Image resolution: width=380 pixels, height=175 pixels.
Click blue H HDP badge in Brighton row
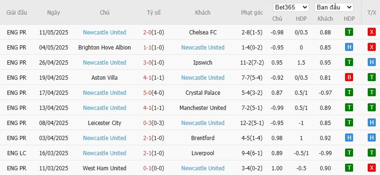point(349,47)
